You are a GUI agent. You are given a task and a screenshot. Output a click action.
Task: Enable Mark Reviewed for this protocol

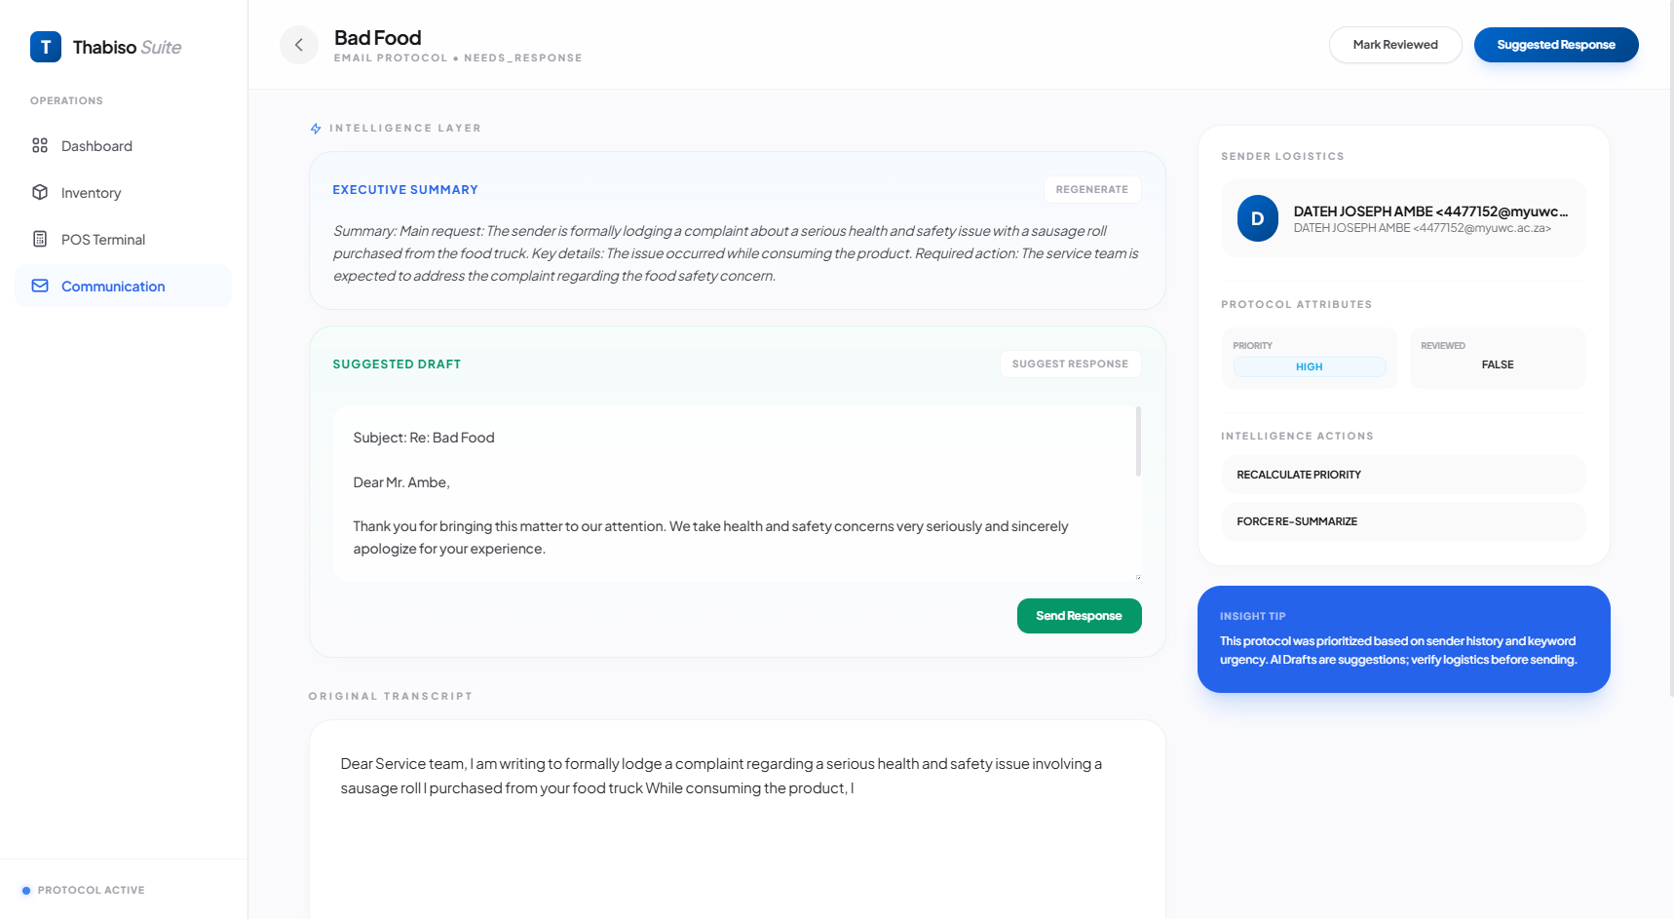click(x=1395, y=44)
